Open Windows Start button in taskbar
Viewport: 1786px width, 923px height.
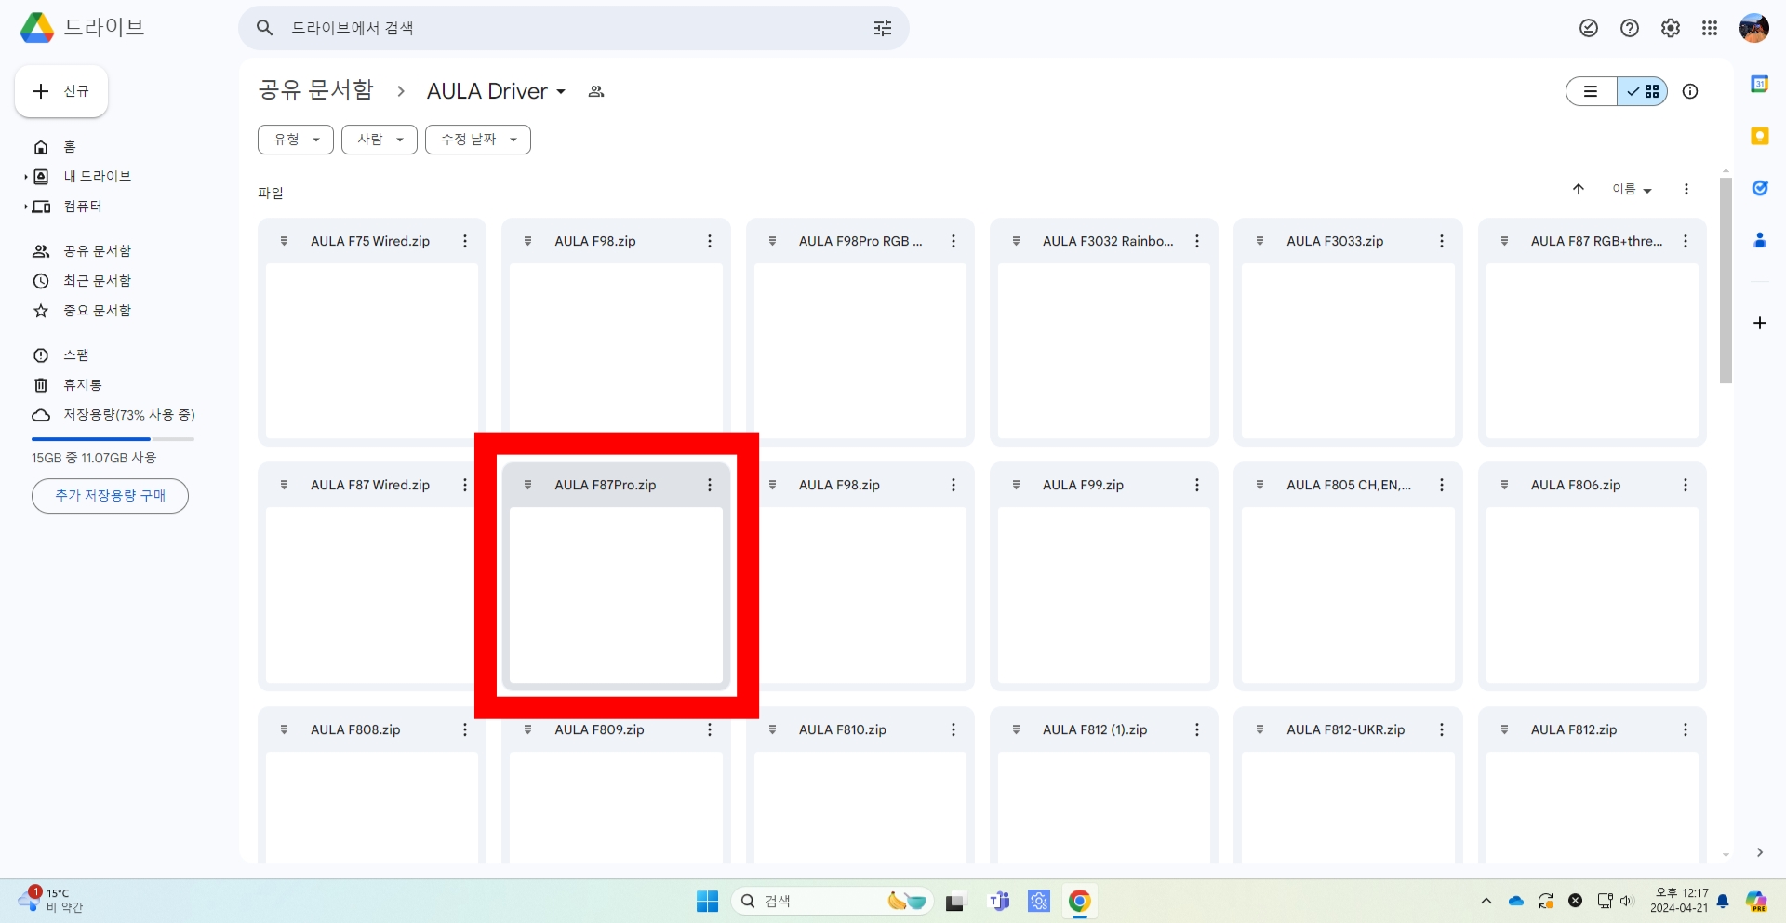tap(708, 901)
